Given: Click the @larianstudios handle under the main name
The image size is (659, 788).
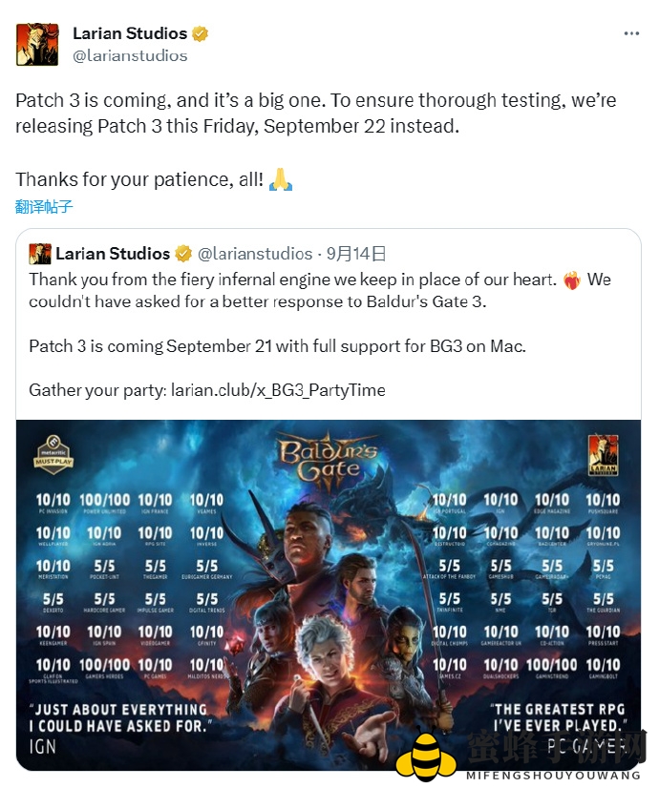Looking at the screenshot, I should [x=130, y=55].
